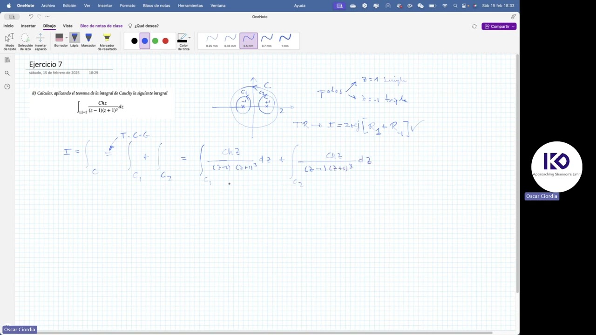Open the three-dots more options menu
Screen dimensions: 596x335
47,17
